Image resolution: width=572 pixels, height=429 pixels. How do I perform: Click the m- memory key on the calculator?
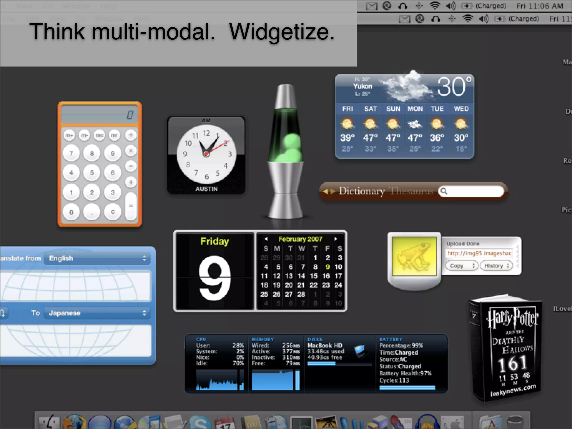pos(84,135)
